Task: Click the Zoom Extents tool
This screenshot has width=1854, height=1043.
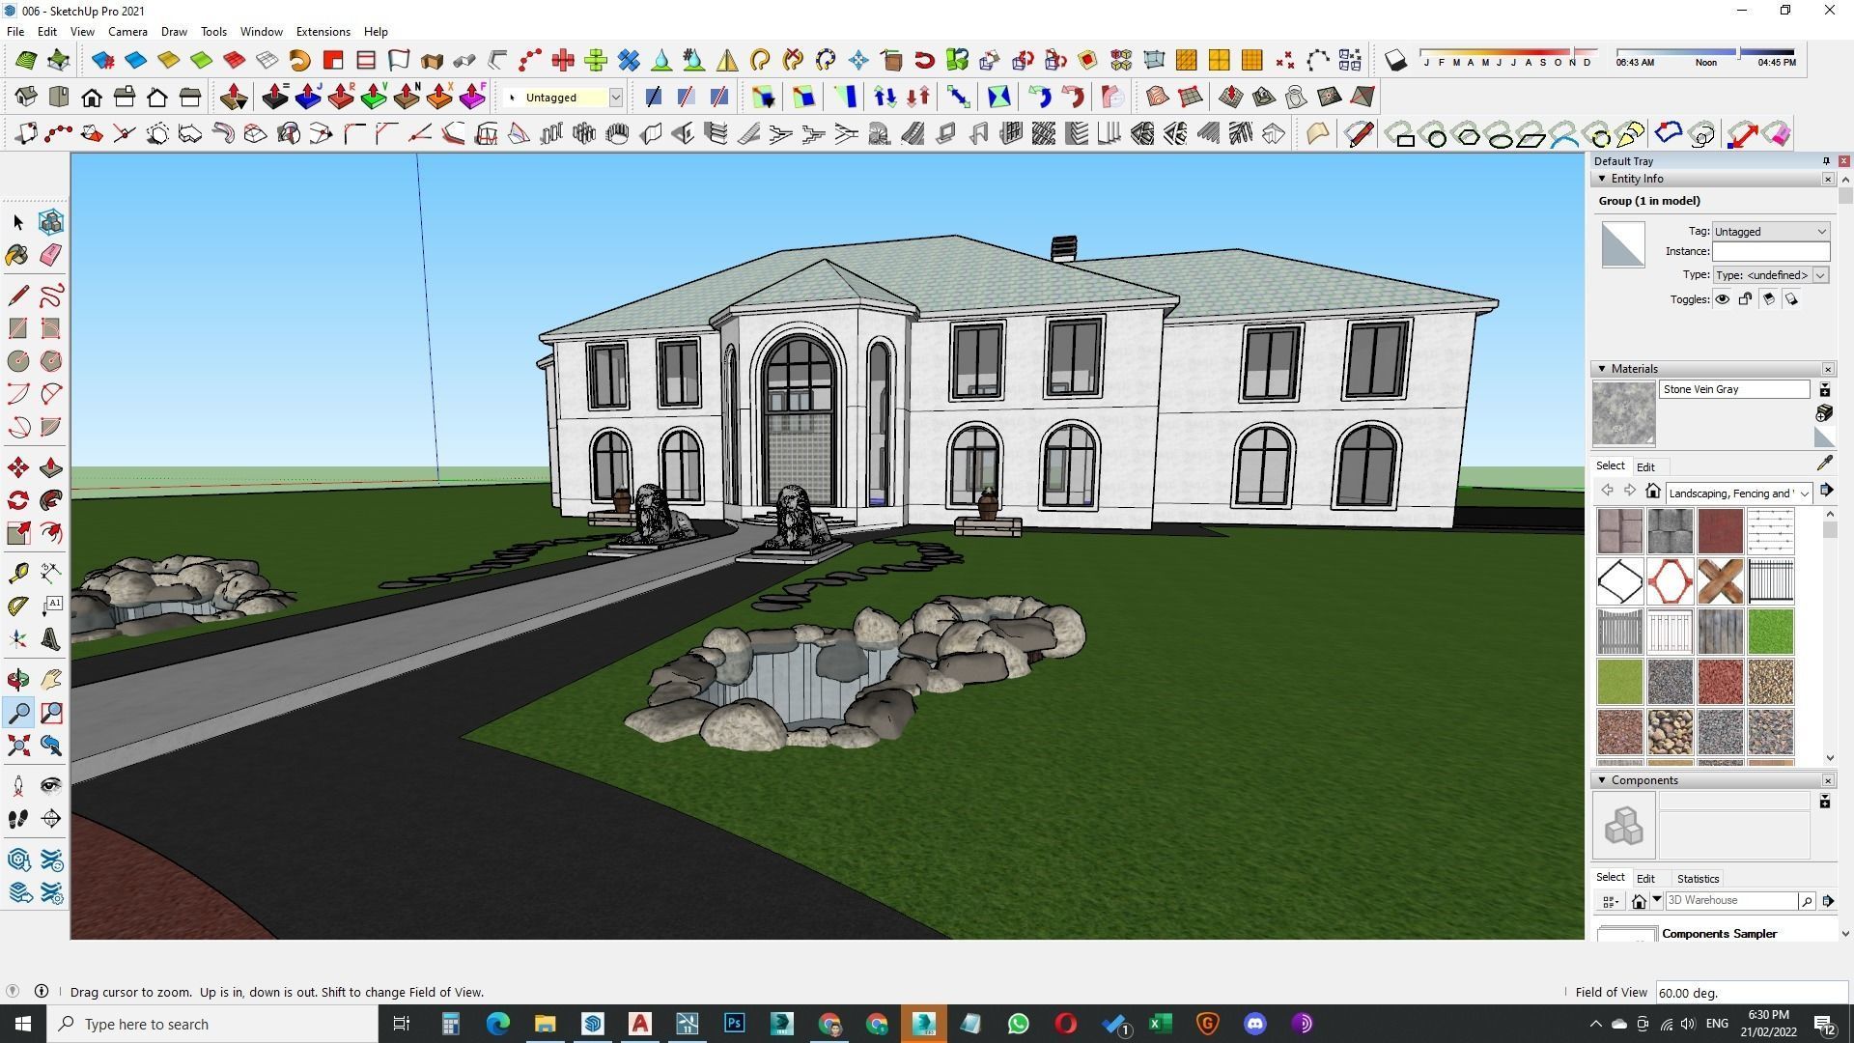Action: click(17, 746)
